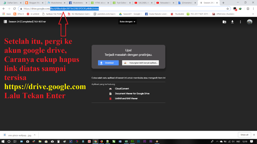Image resolution: width=257 pixels, height=144 pixels.
Task: Open Microsoft Excel from the taskbar
Action: (x=126, y=141)
